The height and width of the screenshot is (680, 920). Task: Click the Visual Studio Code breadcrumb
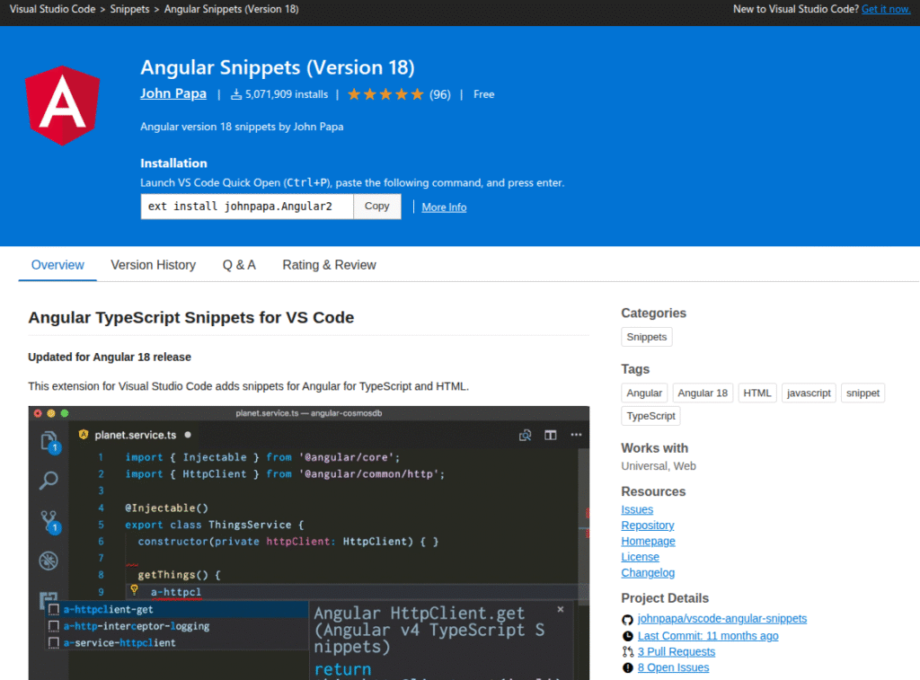(x=52, y=9)
